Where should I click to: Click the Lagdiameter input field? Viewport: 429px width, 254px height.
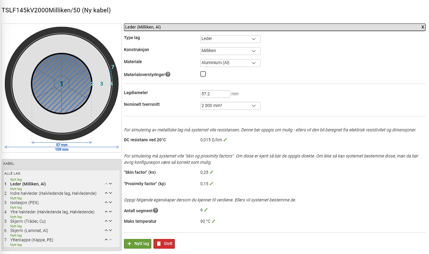[215, 94]
